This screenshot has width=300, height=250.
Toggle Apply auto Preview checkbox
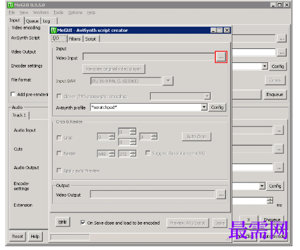coord(59,170)
